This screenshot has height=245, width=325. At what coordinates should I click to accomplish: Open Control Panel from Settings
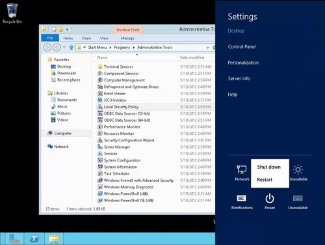242,47
